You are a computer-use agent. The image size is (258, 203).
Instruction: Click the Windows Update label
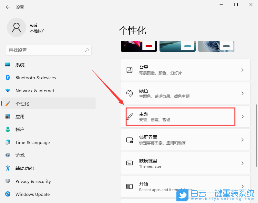pos(33,194)
